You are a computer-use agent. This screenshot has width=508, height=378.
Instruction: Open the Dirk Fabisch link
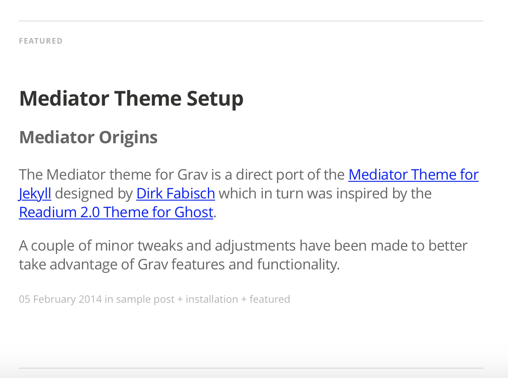[x=175, y=193]
